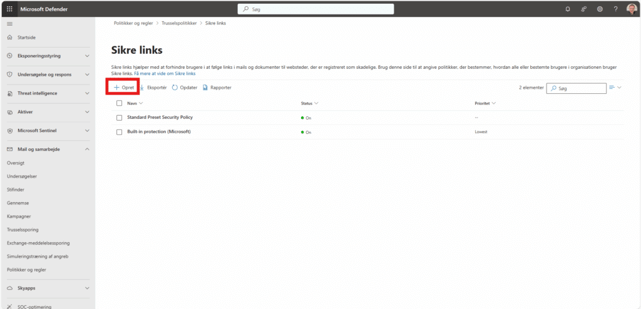Open Få mere at vide om Sikre links
The height and width of the screenshot is (309, 641).
pyautogui.click(x=165, y=74)
